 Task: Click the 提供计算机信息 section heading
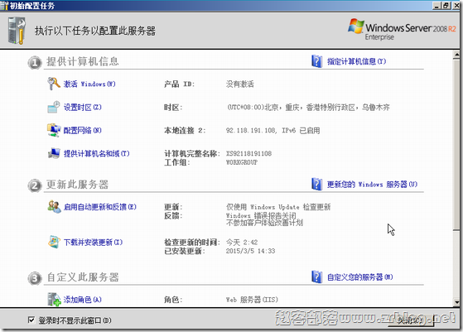(82, 61)
